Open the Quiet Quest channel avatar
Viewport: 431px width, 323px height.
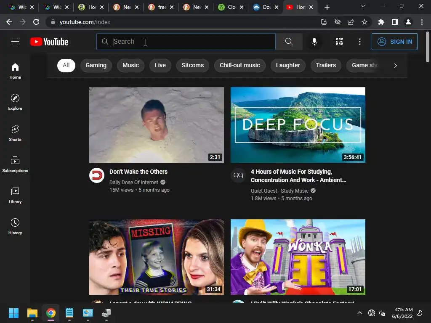pos(238,175)
